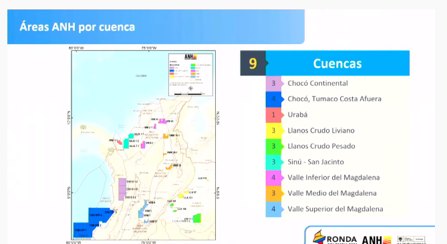This screenshot has width=447, height=244.
Task: Click the 'Chocó, Tumaco Costa Afuera' basin name
Action: (x=334, y=99)
